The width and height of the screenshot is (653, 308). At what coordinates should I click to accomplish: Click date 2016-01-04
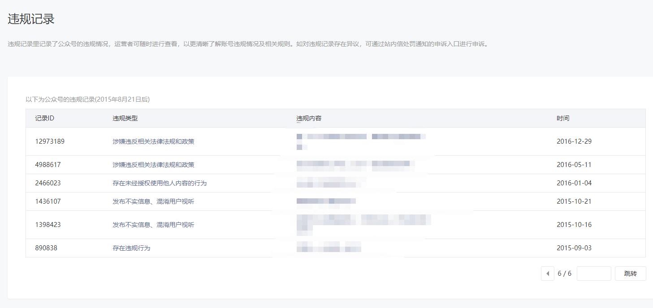tap(574, 183)
